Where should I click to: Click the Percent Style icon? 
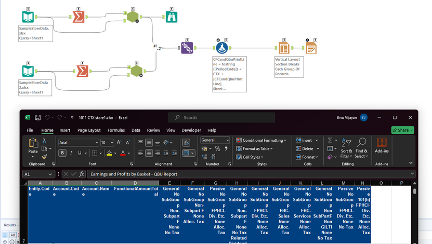point(218,148)
